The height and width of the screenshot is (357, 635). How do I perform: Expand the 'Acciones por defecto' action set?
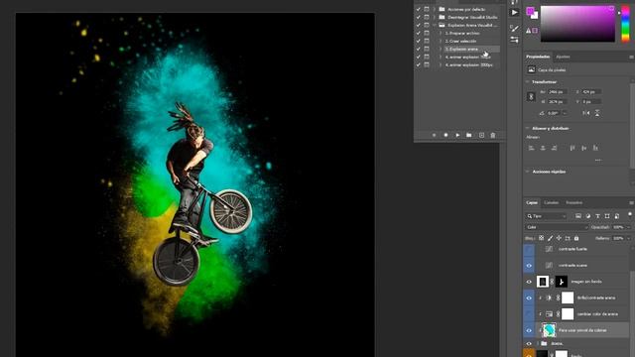[435, 9]
